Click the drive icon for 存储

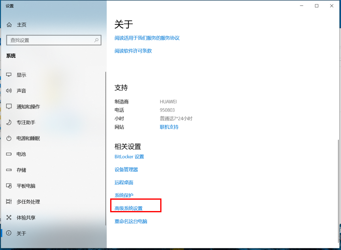(9, 170)
